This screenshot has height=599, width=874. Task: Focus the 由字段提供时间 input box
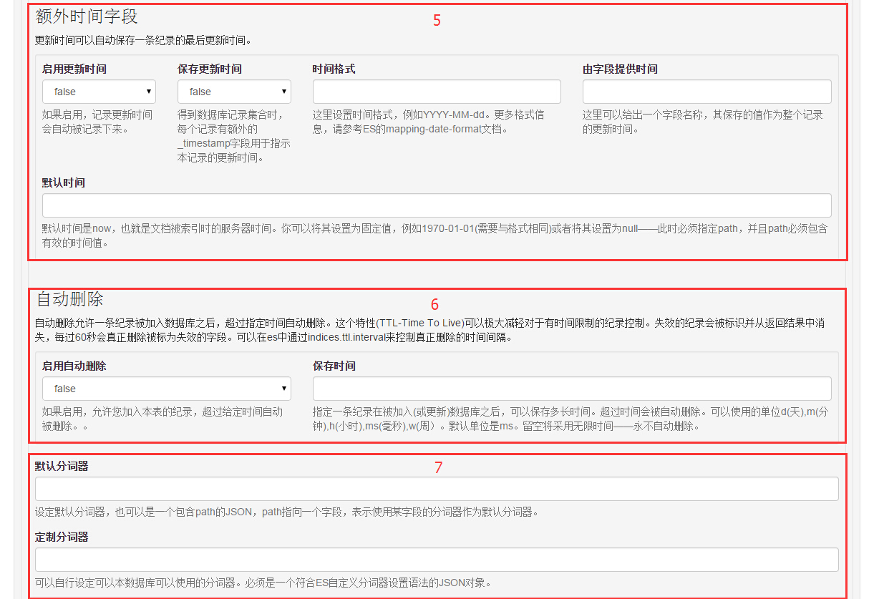(x=707, y=92)
